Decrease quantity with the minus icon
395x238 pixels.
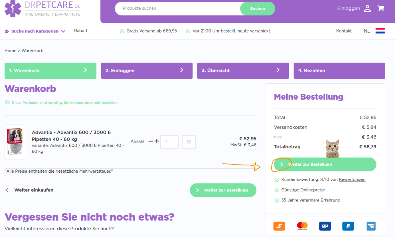151,141
